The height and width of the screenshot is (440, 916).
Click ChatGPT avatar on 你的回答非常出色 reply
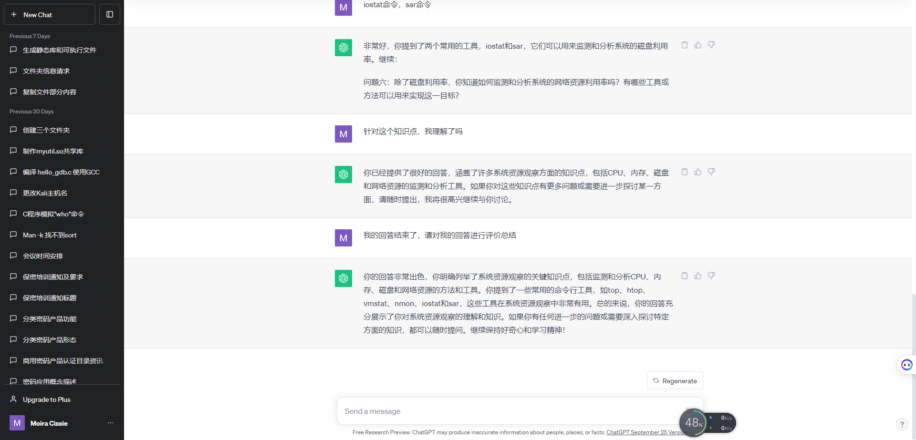(x=343, y=278)
